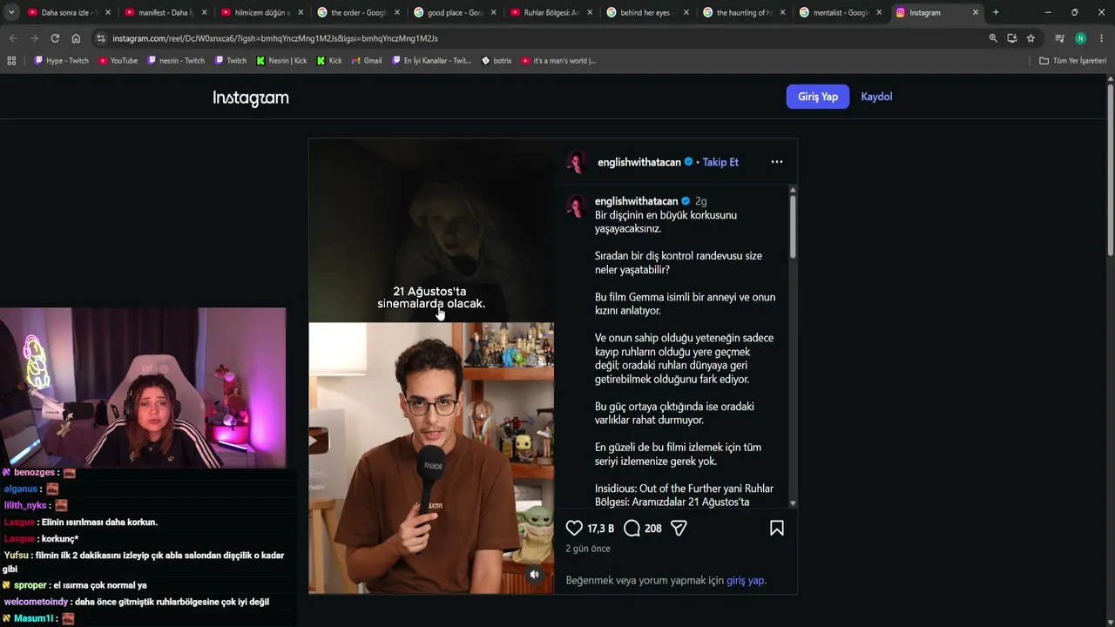This screenshot has height=627, width=1115.
Task: Open the botrix bookmark
Action: (497, 61)
